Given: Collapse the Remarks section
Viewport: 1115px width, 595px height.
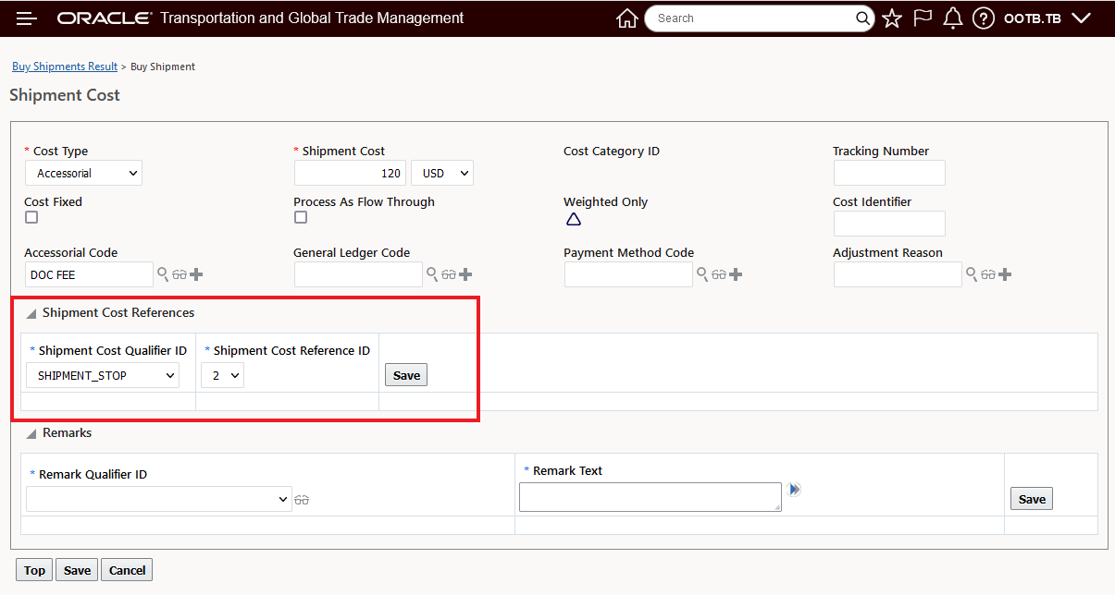Looking at the screenshot, I should (x=31, y=433).
